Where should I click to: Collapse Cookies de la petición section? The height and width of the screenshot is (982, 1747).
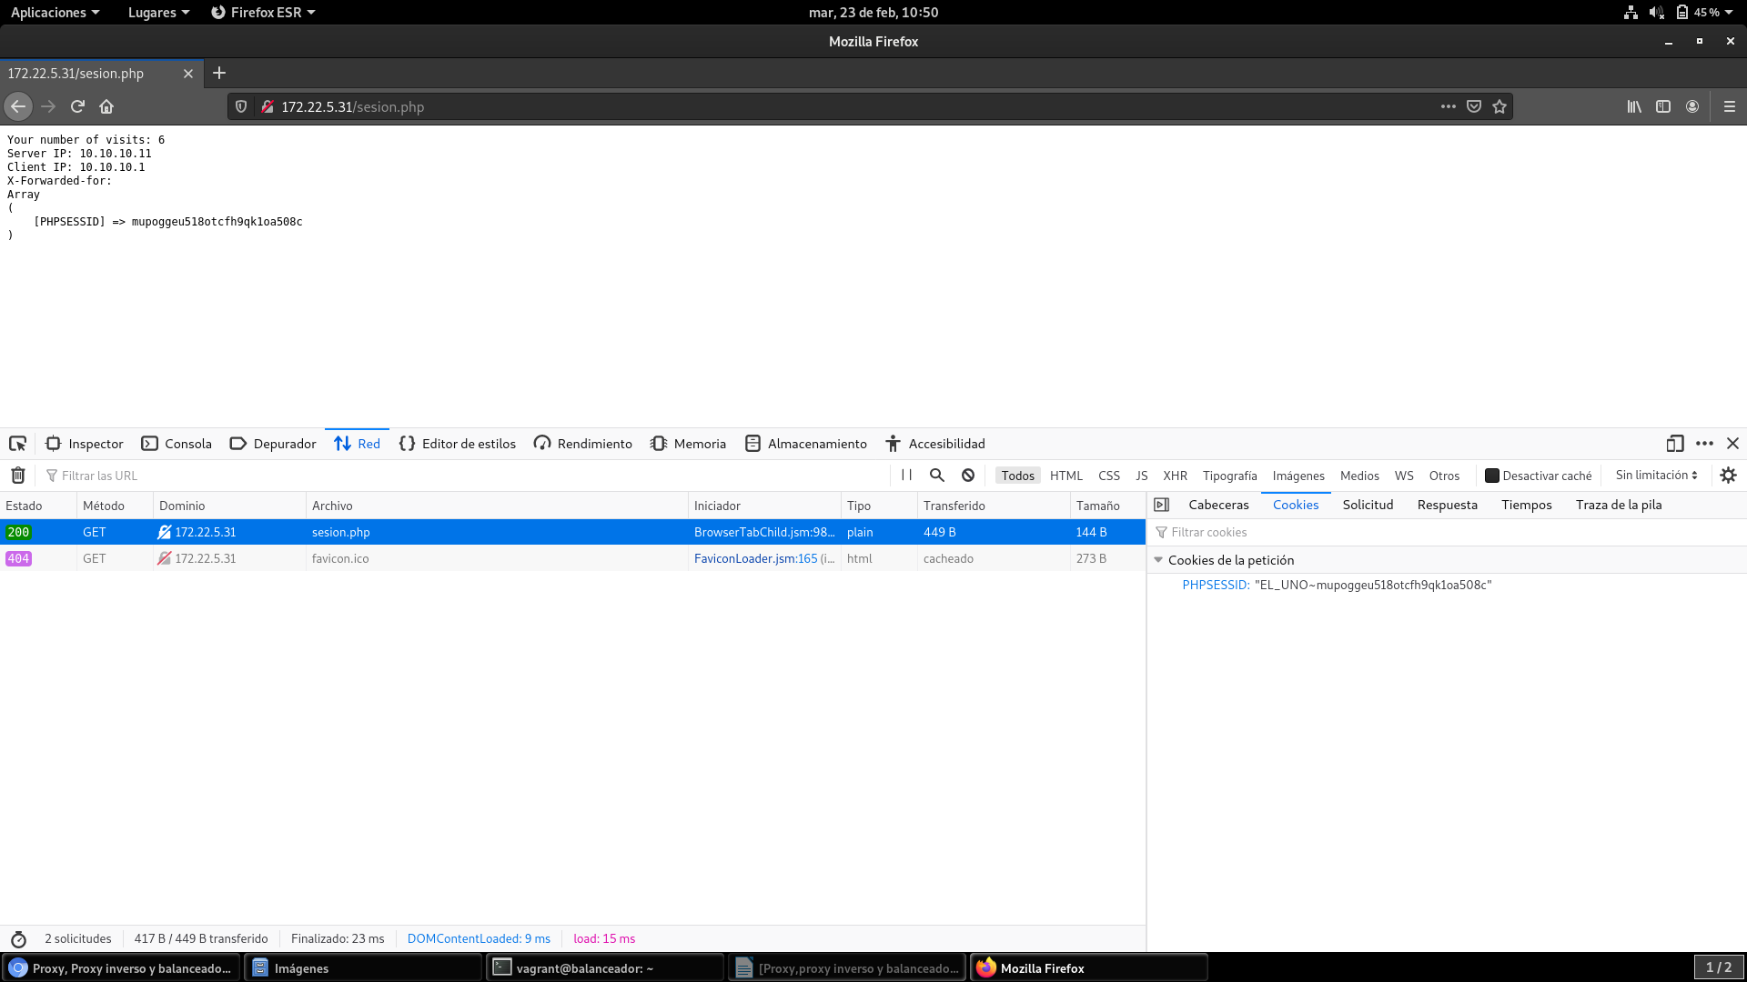point(1158,560)
